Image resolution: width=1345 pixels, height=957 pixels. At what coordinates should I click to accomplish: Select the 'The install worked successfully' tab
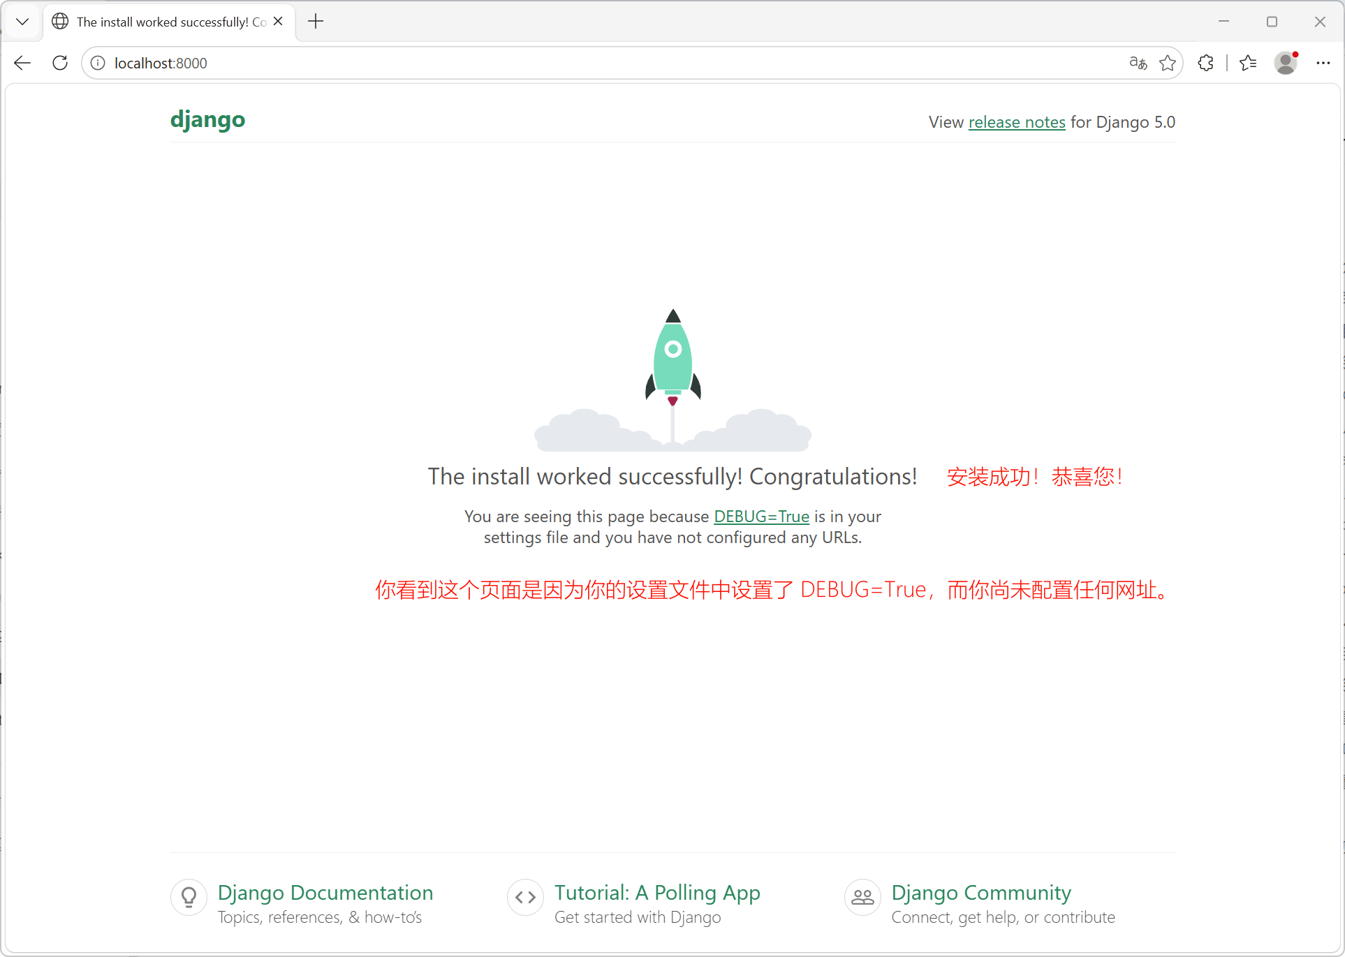[x=170, y=22]
